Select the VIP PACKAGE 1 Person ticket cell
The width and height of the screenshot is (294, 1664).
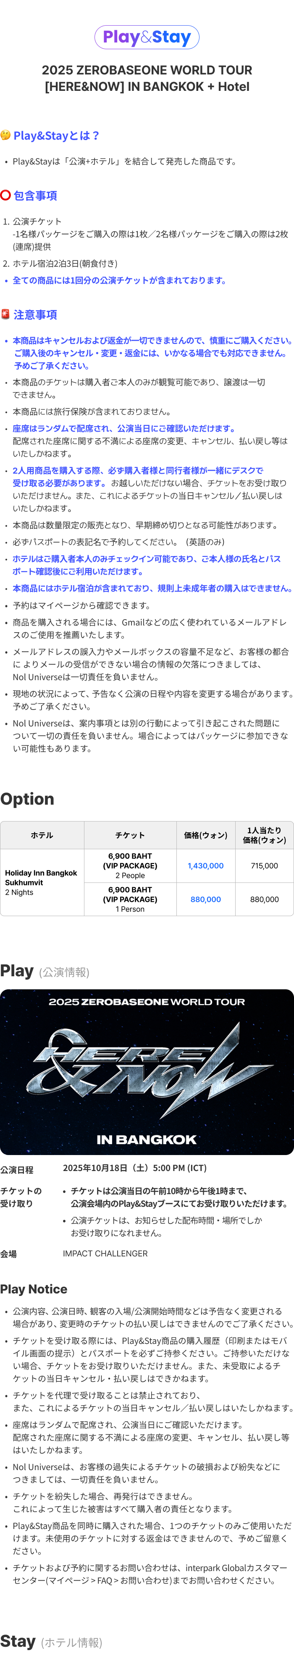coord(130,899)
